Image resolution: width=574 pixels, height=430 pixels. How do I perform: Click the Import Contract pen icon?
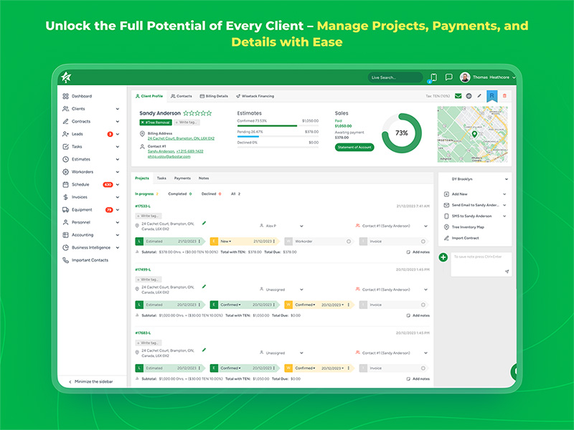[446, 238]
